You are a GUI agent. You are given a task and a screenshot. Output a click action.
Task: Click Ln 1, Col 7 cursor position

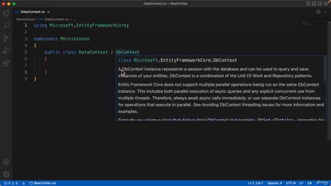click(255, 183)
